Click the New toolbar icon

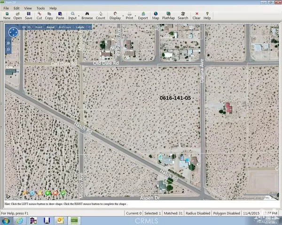point(7,16)
